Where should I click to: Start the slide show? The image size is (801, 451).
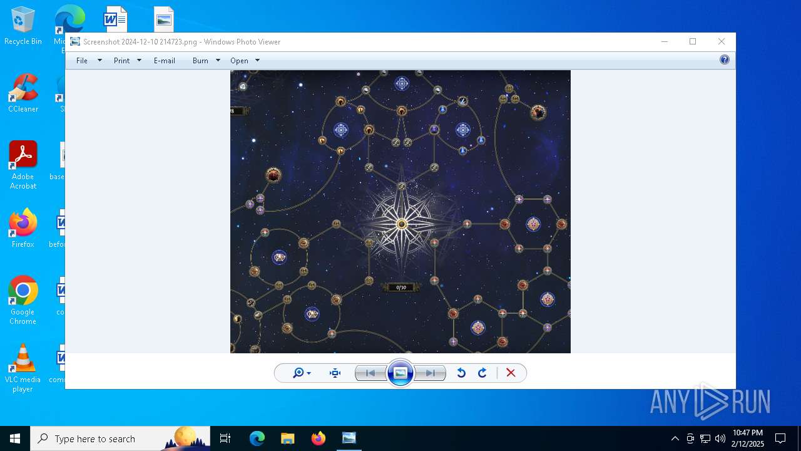(x=400, y=373)
